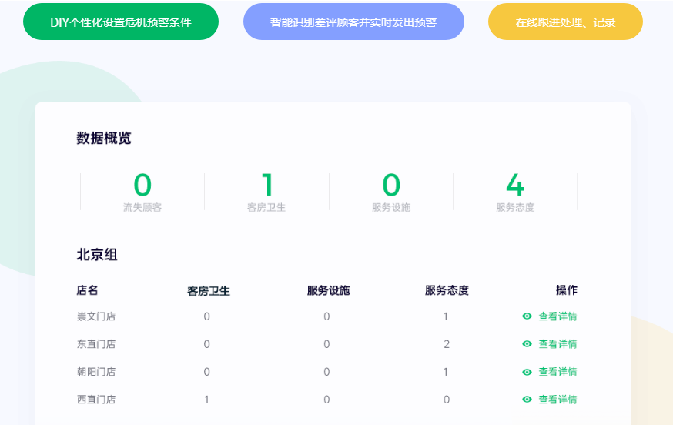
Task: Click the 服务设施 table column header
Action: (328, 290)
